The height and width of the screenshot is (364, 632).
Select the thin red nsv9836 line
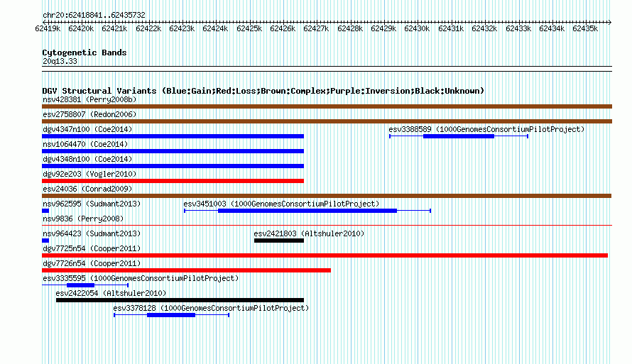tap(327, 226)
